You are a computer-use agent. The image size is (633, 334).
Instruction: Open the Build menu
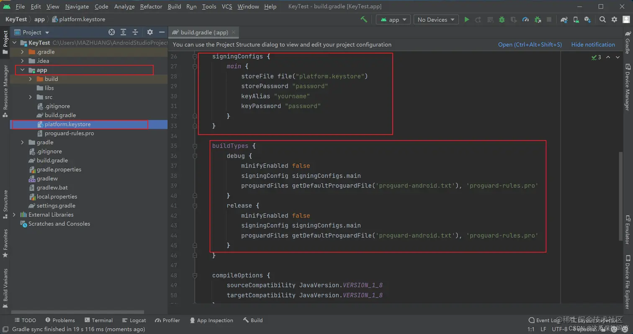pos(174,6)
